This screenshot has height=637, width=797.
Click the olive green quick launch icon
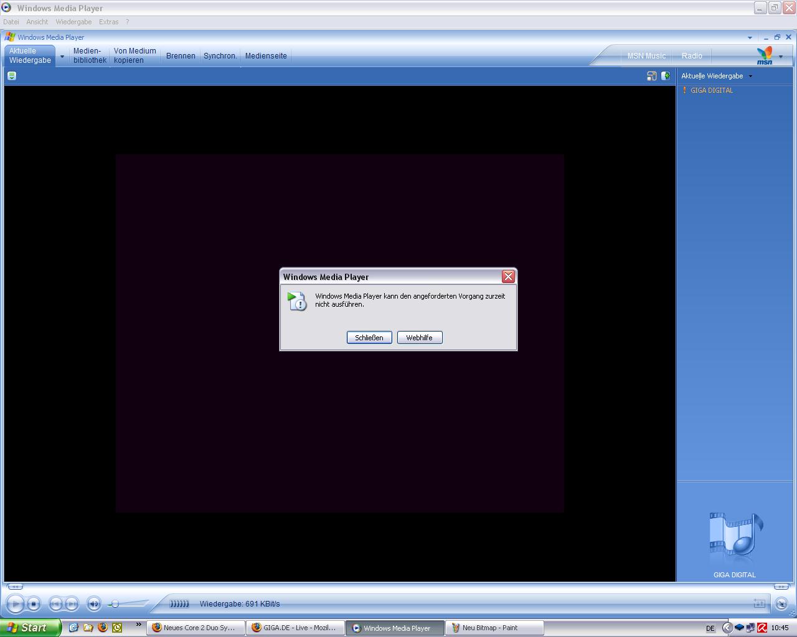[117, 628]
